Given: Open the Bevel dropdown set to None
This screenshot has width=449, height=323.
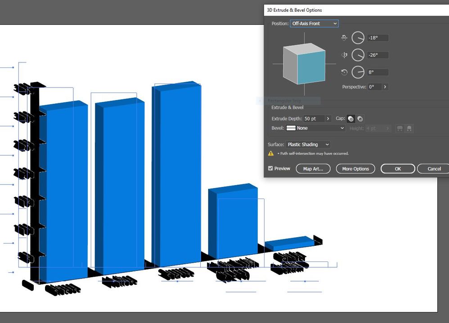Looking at the screenshot, I should (x=315, y=128).
